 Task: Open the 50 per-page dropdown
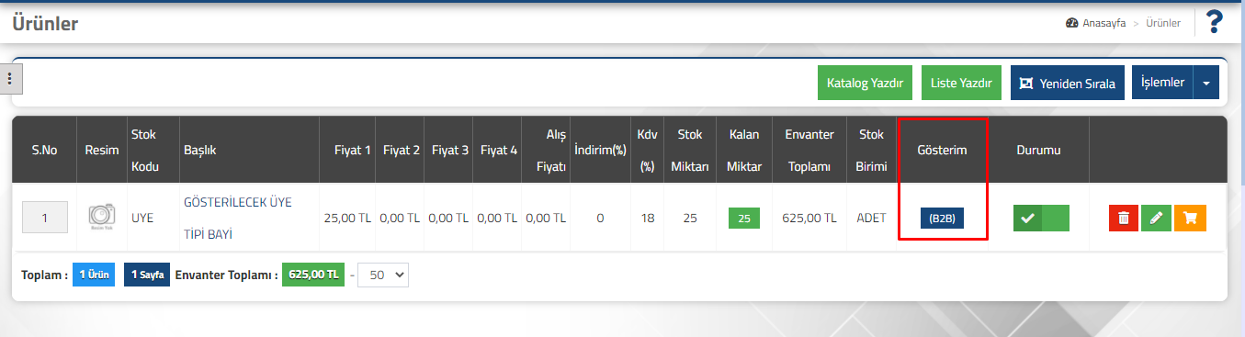382,275
